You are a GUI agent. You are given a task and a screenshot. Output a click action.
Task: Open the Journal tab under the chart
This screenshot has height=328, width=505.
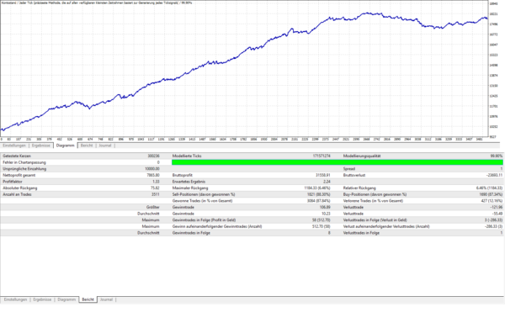click(105, 145)
